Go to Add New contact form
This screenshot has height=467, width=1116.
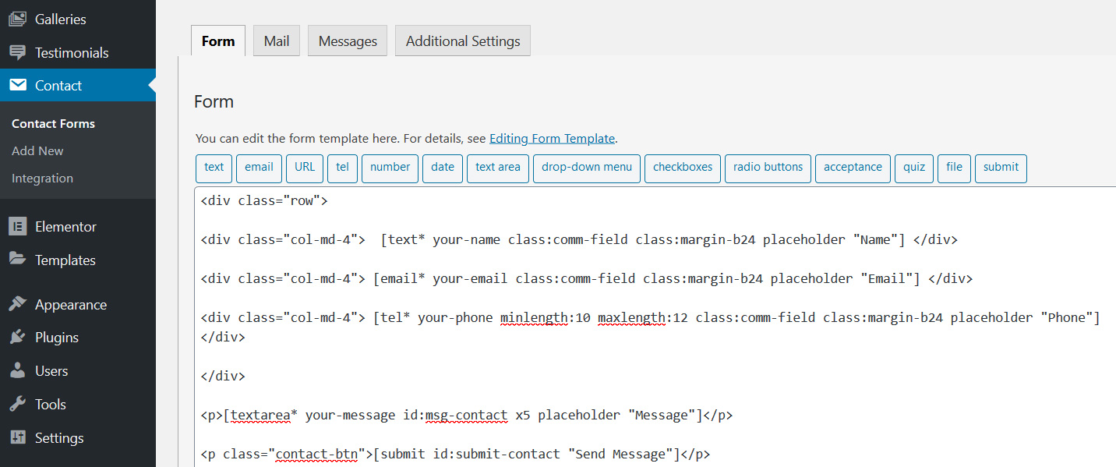pos(37,151)
